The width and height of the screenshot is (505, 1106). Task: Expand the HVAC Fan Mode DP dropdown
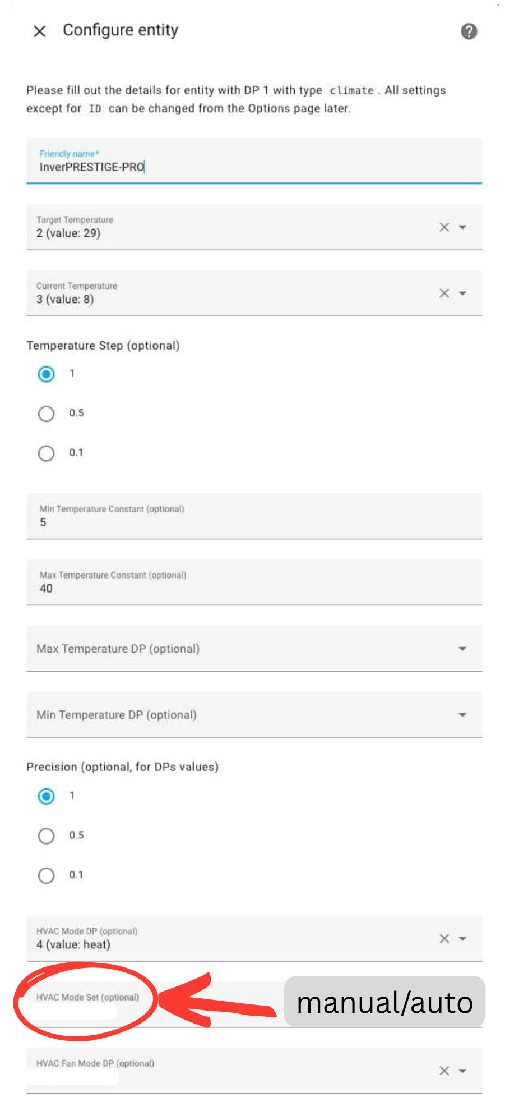[x=462, y=1071]
